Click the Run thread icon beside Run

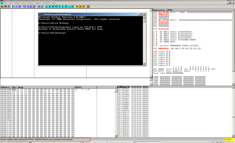click(16, 6)
